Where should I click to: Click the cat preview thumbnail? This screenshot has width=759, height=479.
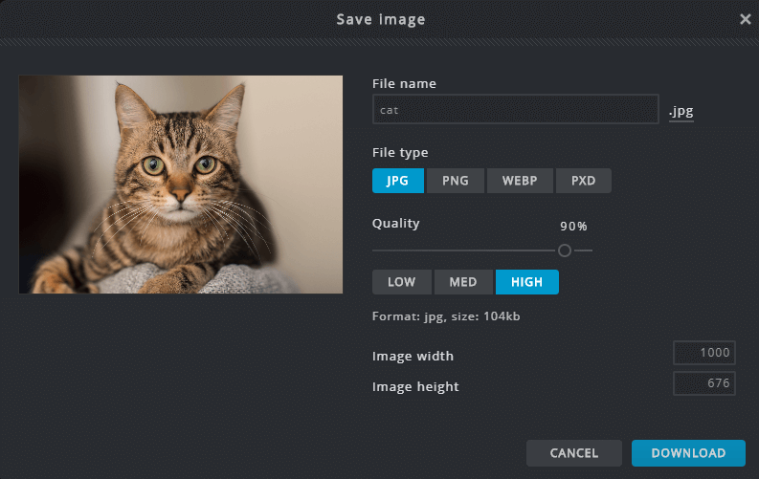pos(181,185)
